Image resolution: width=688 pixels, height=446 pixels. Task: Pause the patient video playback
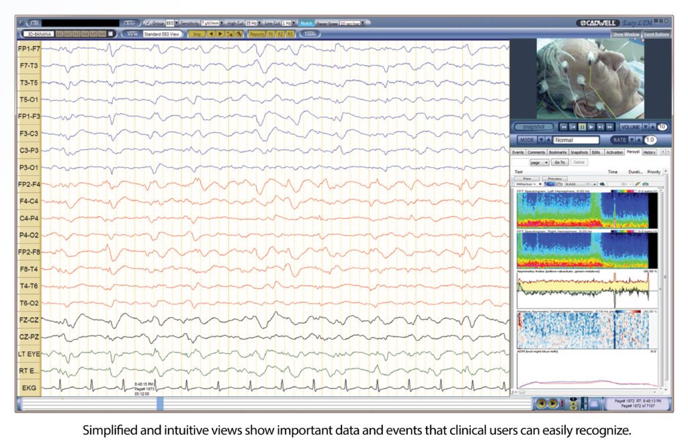[x=581, y=126]
